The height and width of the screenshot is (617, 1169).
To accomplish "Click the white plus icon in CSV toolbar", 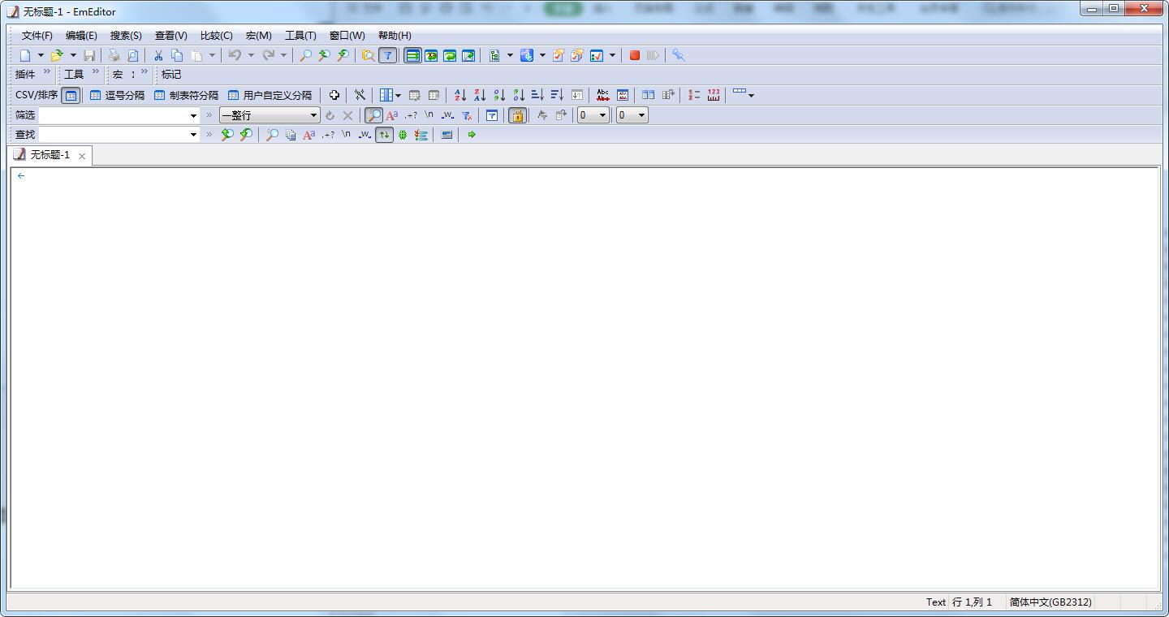I will coord(334,95).
